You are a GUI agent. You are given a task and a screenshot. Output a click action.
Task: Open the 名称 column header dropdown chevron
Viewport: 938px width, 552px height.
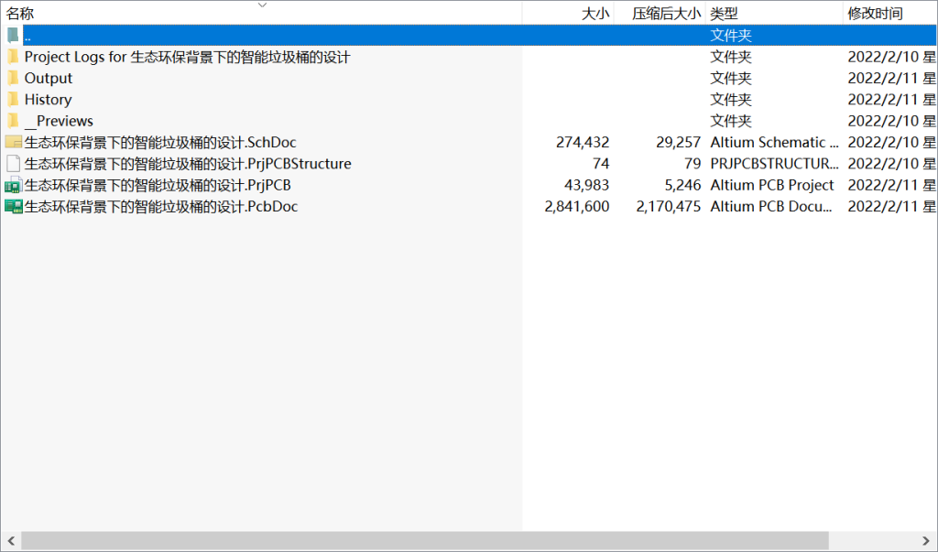(x=262, y=6)
